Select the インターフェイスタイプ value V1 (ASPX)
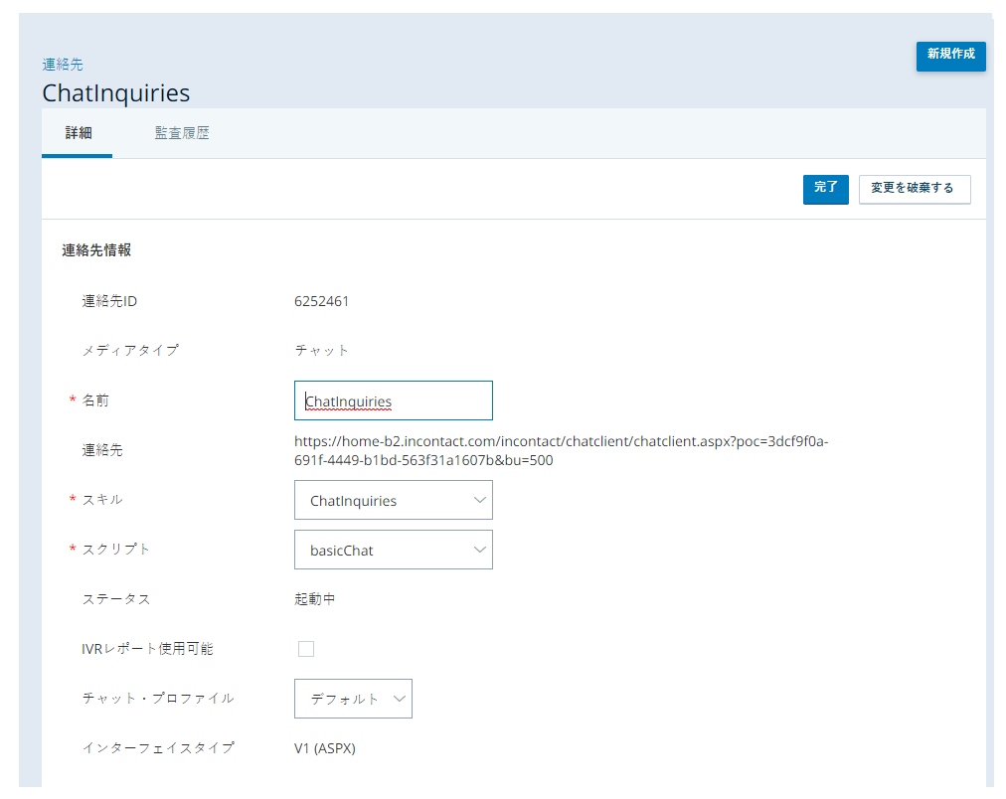This screenshot has height=799, width=1006. point(325,748)
